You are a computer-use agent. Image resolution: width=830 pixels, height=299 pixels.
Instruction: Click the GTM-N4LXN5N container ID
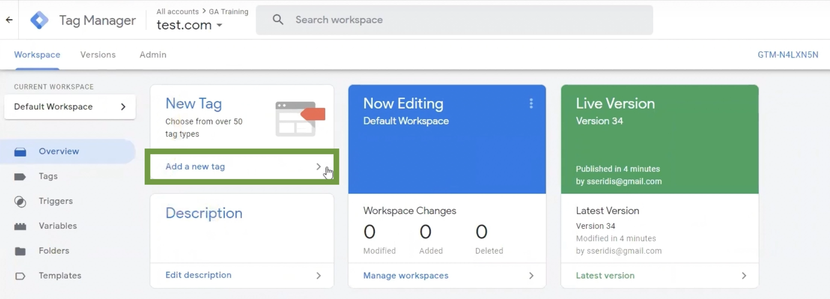pyautogui.click(x=788, y=55)
